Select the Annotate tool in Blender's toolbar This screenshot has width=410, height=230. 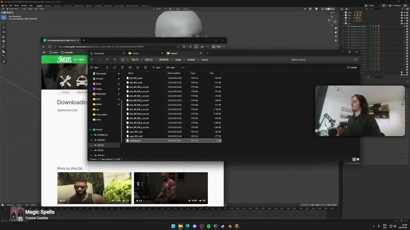click(x=4, y=47)
